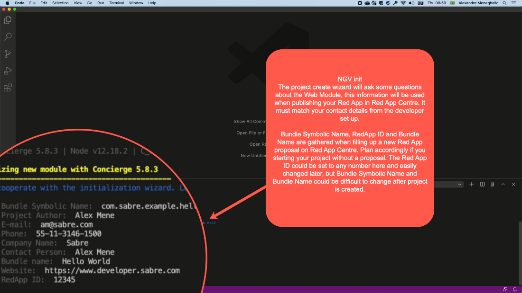
Task: Close the terminal panel
Action: pyautogui.click(x=513, y=185)
